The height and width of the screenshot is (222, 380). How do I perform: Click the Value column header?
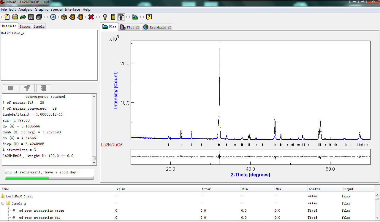(x=157, y=189)
